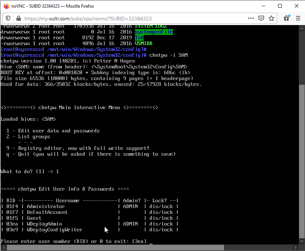Click the vertical scrollbar thumb

click(302, 161)
